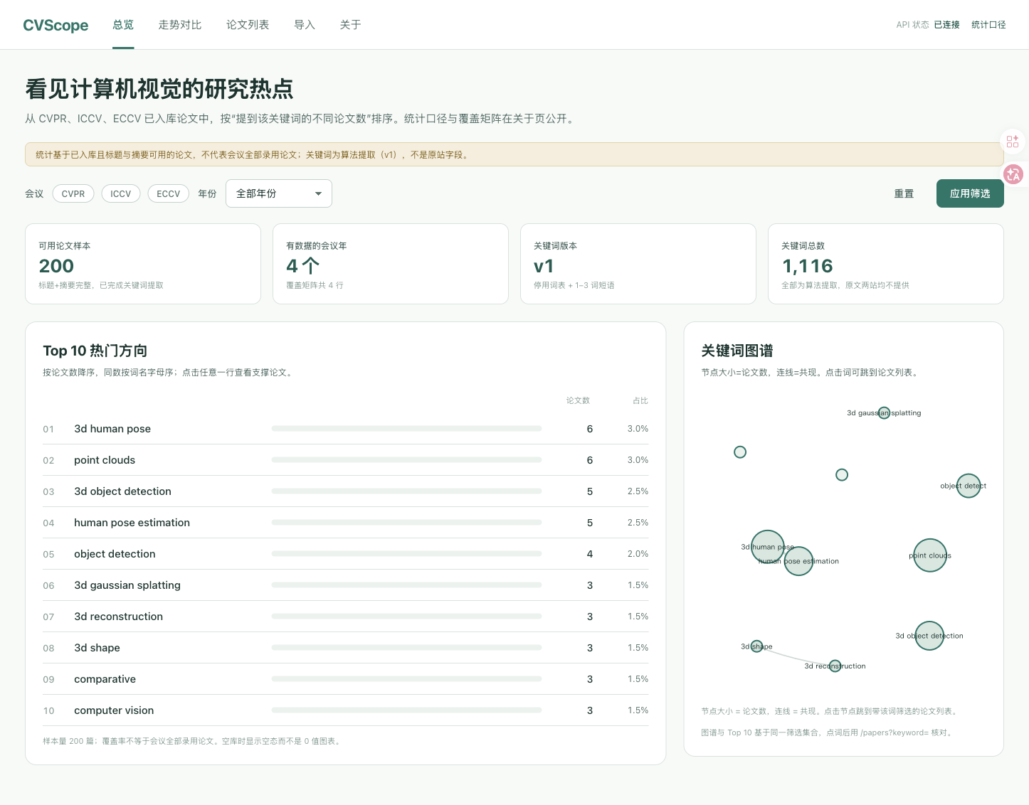Open the 3d shape row
This screenshot has width=1029, height=805.
[346, 648]
